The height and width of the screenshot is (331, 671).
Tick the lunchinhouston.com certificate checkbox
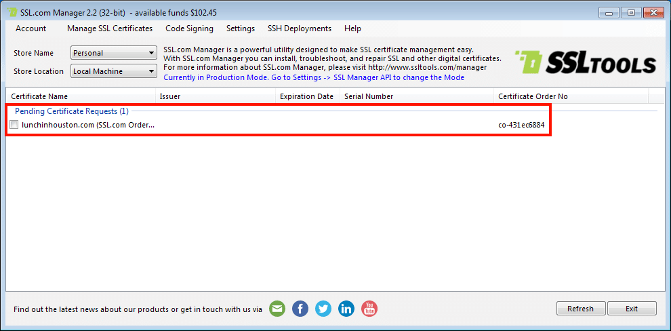pyautogui.click(x=14, y=125)
